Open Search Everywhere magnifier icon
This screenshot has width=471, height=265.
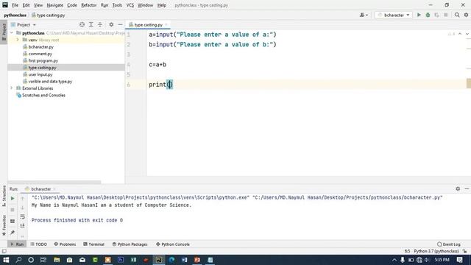tap(457, 15)
